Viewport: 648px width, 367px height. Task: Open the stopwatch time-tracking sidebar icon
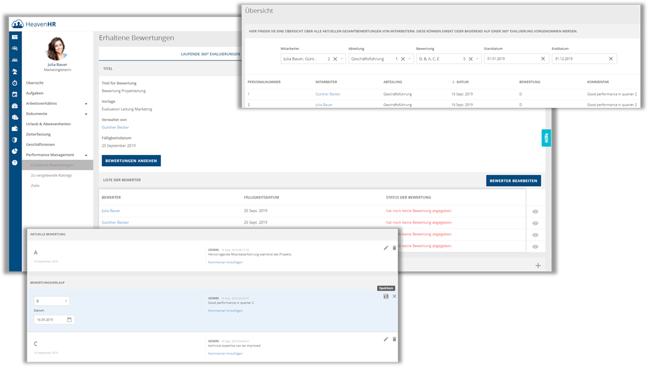point(15,83)
